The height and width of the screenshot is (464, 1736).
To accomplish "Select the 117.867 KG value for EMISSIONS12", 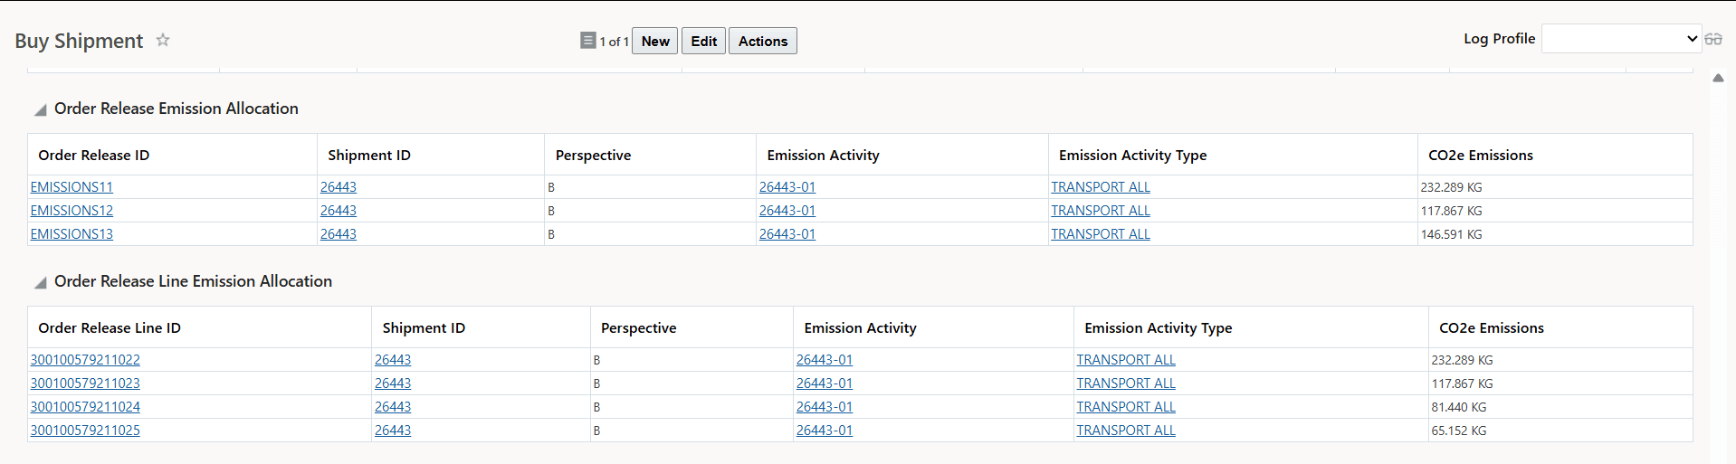I will [x=1451, y=211].
